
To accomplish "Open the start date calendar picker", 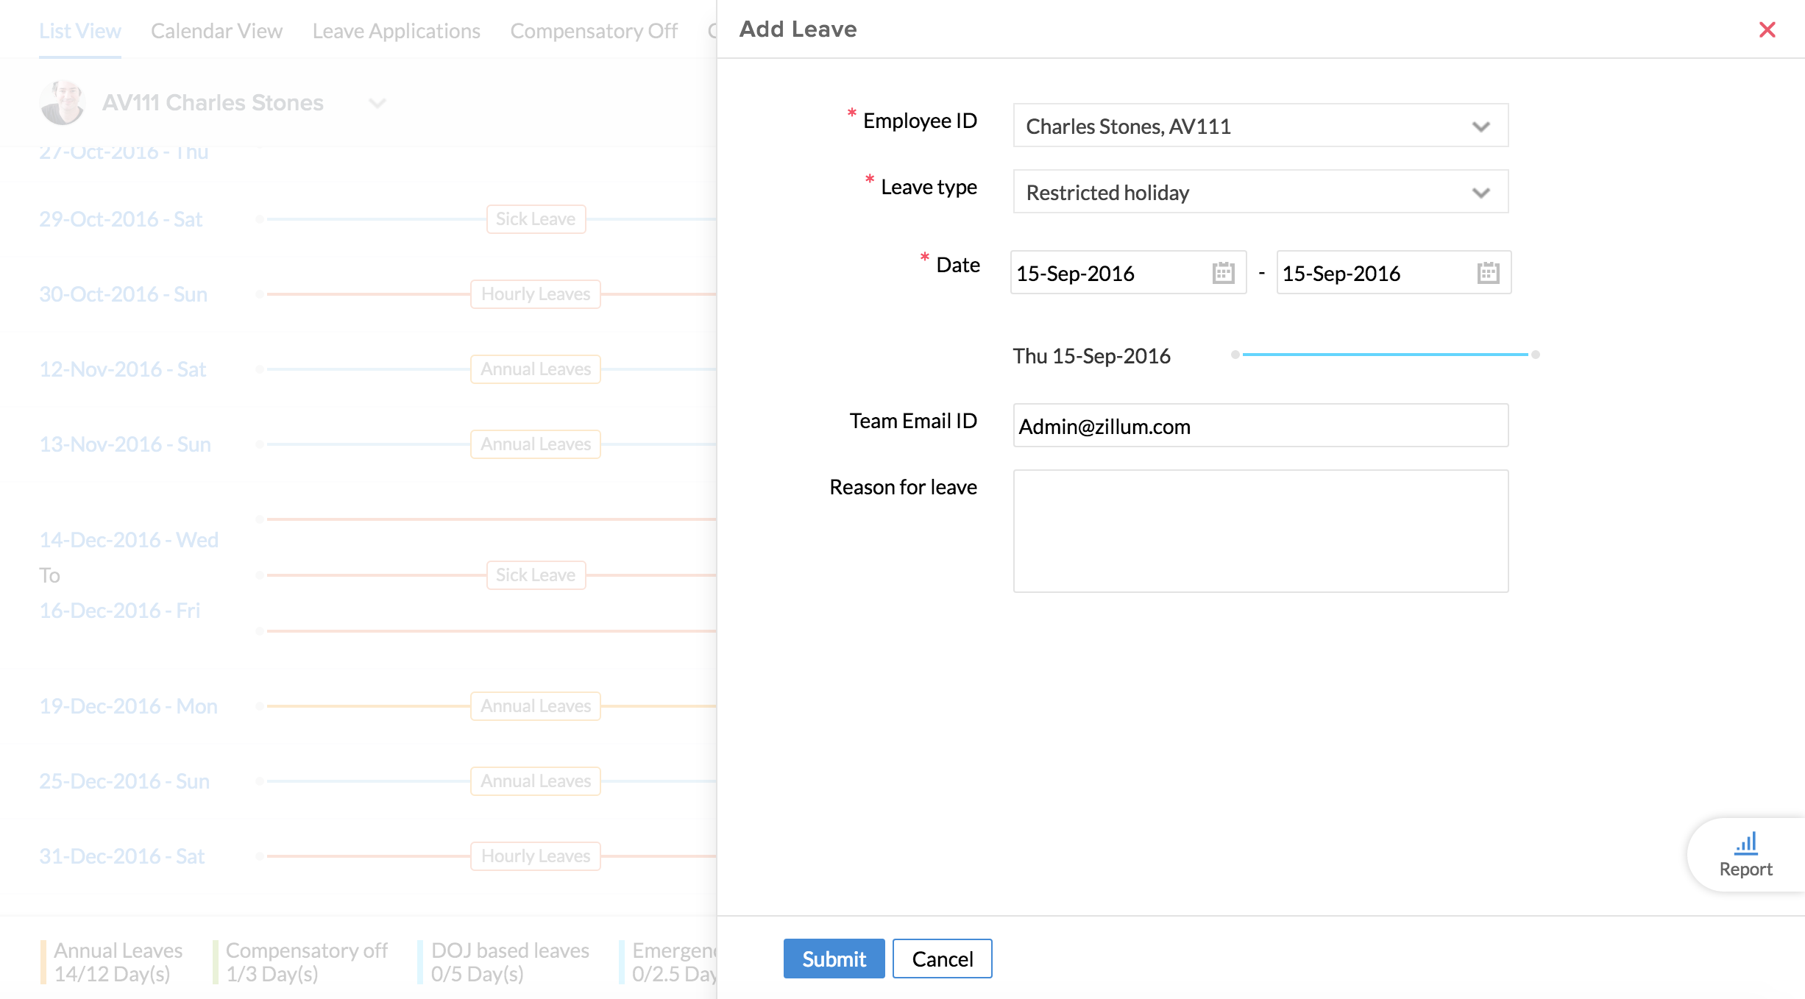I will [x=1223, y=273].
